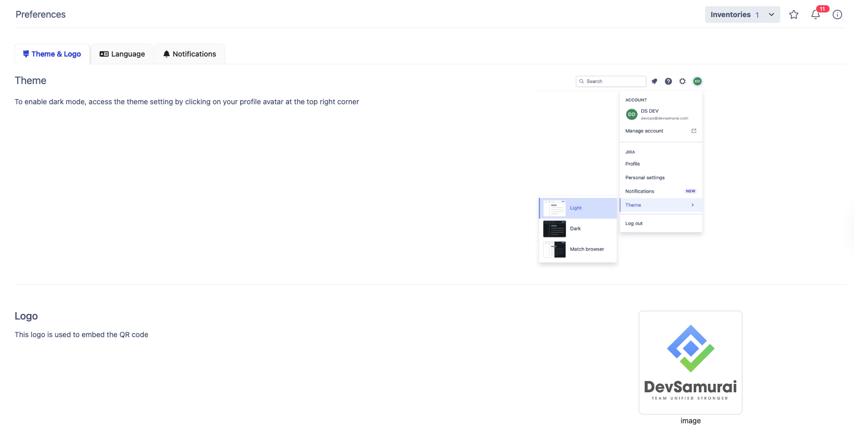Viewport: 854px width, 443px height.
Task: Select the Theme & Logo tab
Action: (x=52, y=54)
